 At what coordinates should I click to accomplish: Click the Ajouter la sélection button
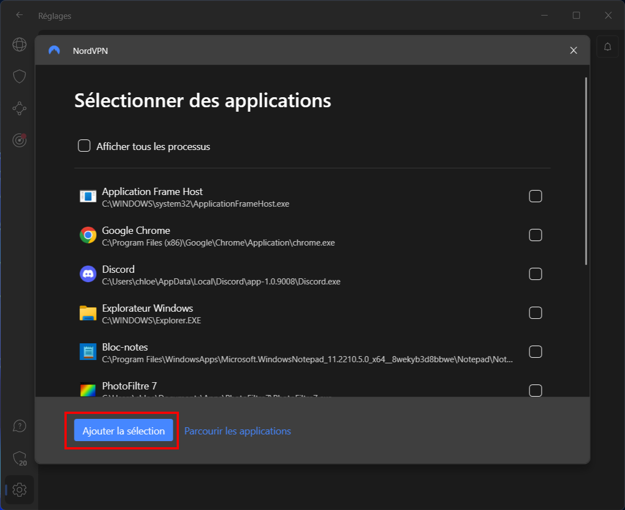tap(123, 430)
